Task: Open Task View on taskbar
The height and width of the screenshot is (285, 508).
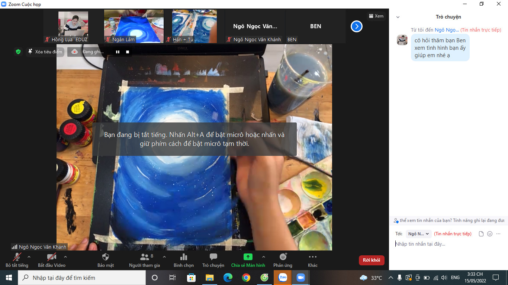Action: 173,278
